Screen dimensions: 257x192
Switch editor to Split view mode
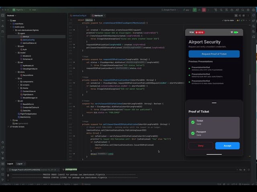click(240, 16)
